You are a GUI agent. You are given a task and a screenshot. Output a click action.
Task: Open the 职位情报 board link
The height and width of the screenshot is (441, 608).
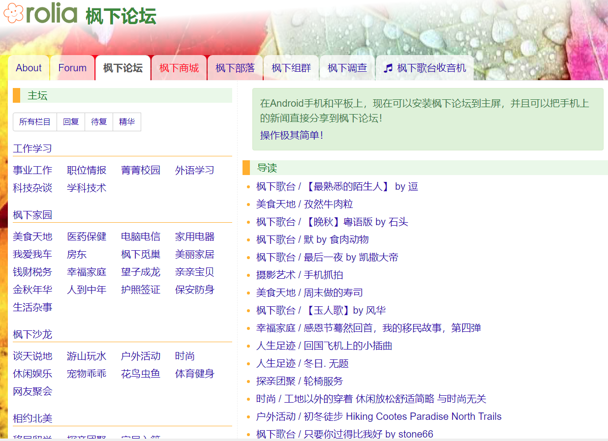(87, 170)
